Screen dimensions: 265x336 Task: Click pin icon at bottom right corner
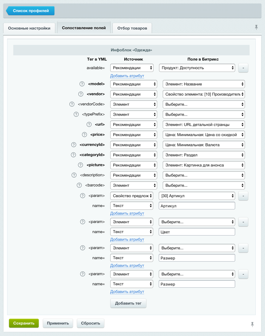[x=252, y=324]
